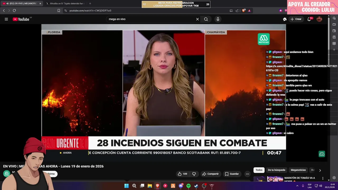This screenshot has height=190, width=338.
Task: Open Windows taskbar search
Action: coord(134,186)
